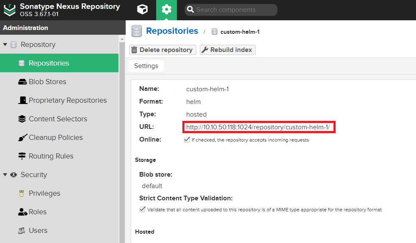The height and width of the screenshot is (243, 416).
Task: Click the sidebar scrollbar up arrow
Action: 122,39
